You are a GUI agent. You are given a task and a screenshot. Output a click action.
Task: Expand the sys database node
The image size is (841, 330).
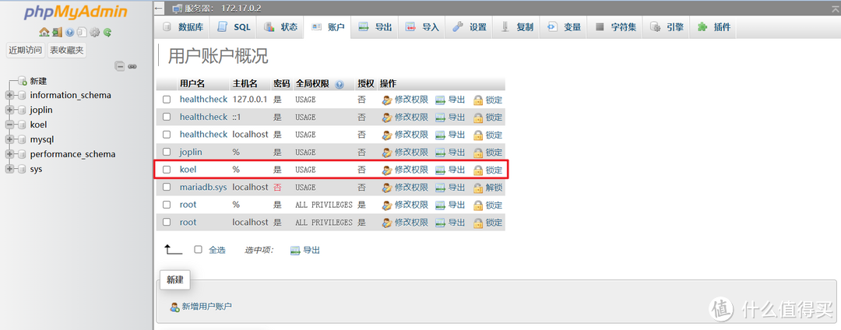click(9, 170)
